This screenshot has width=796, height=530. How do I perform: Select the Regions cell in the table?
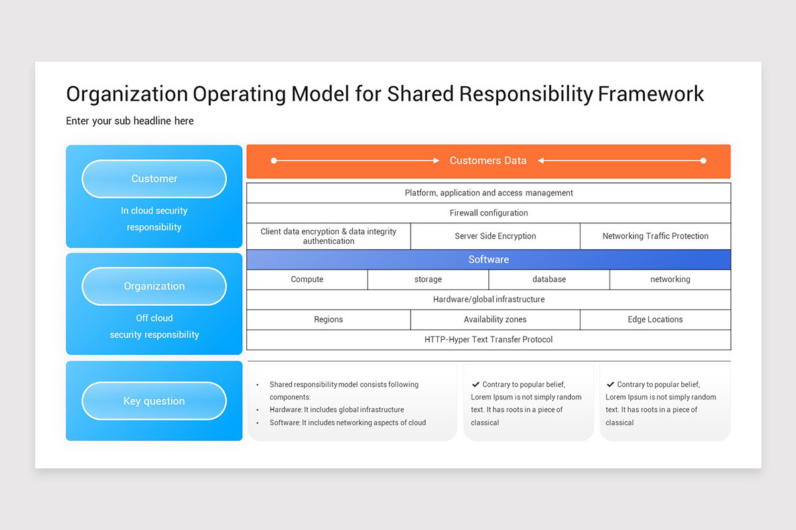coord(328,319)
